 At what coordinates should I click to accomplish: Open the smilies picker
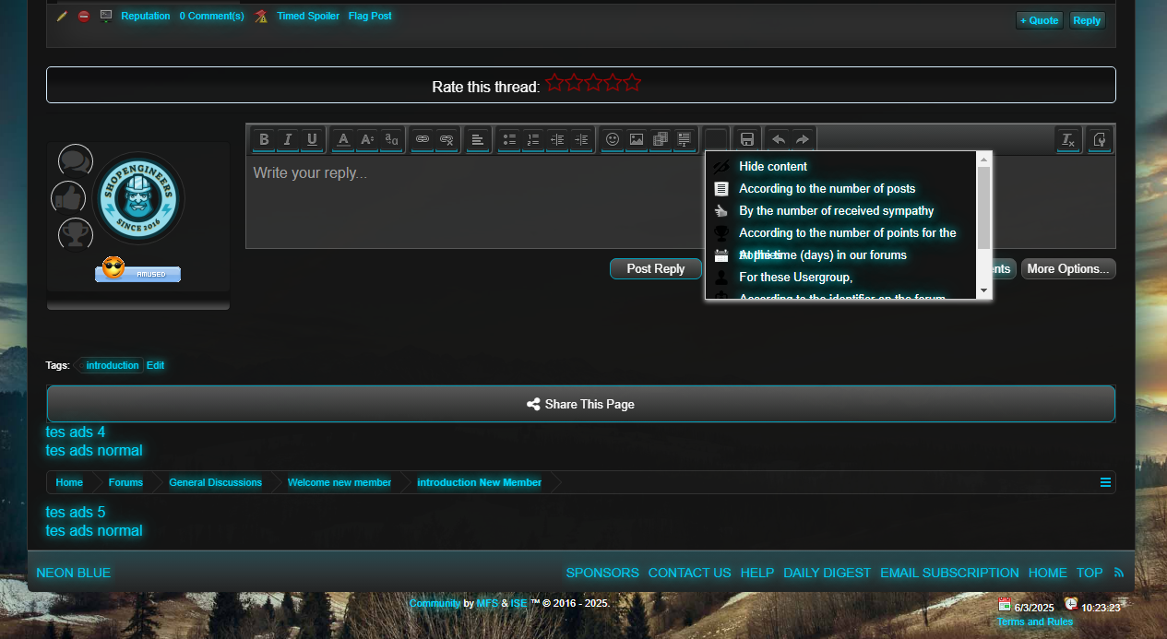[x=613, y=139]
